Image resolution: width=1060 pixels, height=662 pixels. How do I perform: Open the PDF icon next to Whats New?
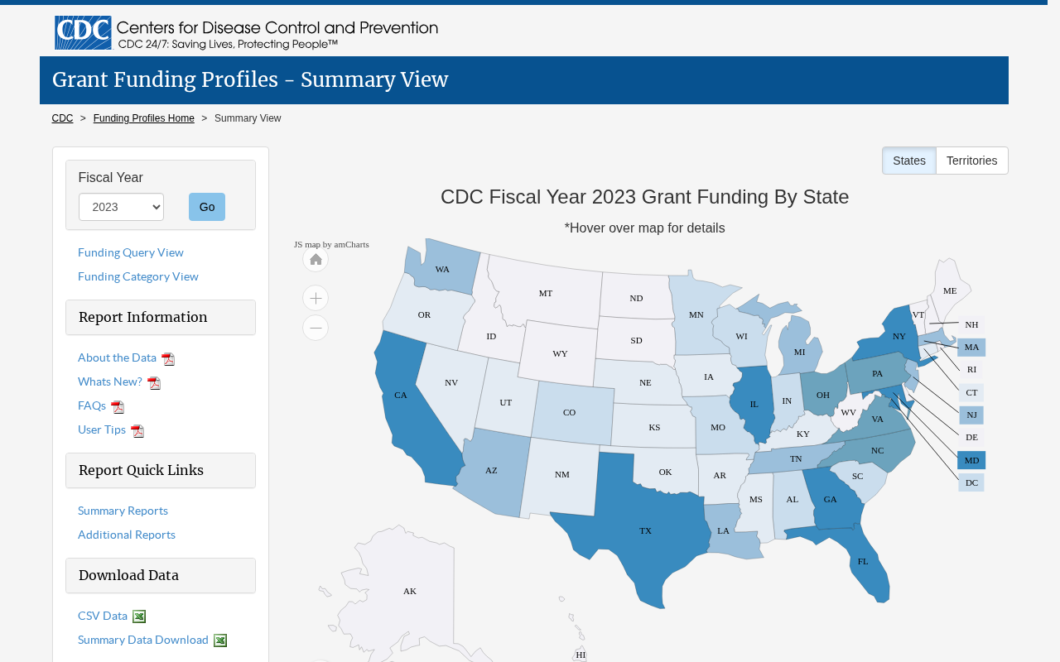(x=154, y=383)
